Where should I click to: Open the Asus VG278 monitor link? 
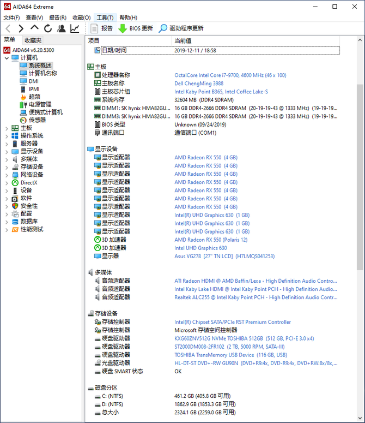224,257
